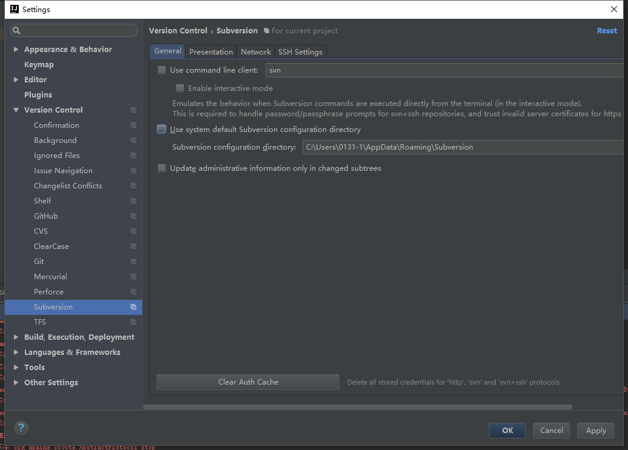Toggle 'Update administrative information only in changed subtrees'
The image size is (628, 450).
click(162, 168)
